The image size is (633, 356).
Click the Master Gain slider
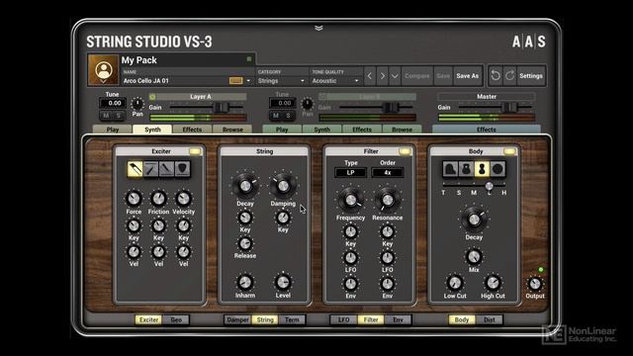pos(496,107)
